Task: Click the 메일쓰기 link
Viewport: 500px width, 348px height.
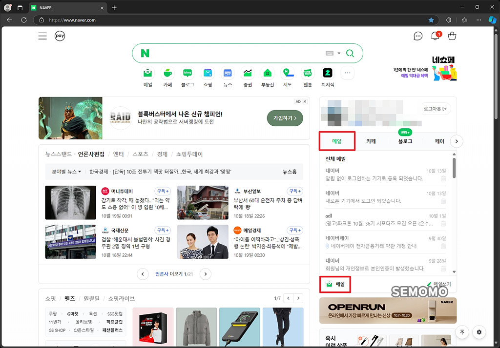Action: point(439,284)
